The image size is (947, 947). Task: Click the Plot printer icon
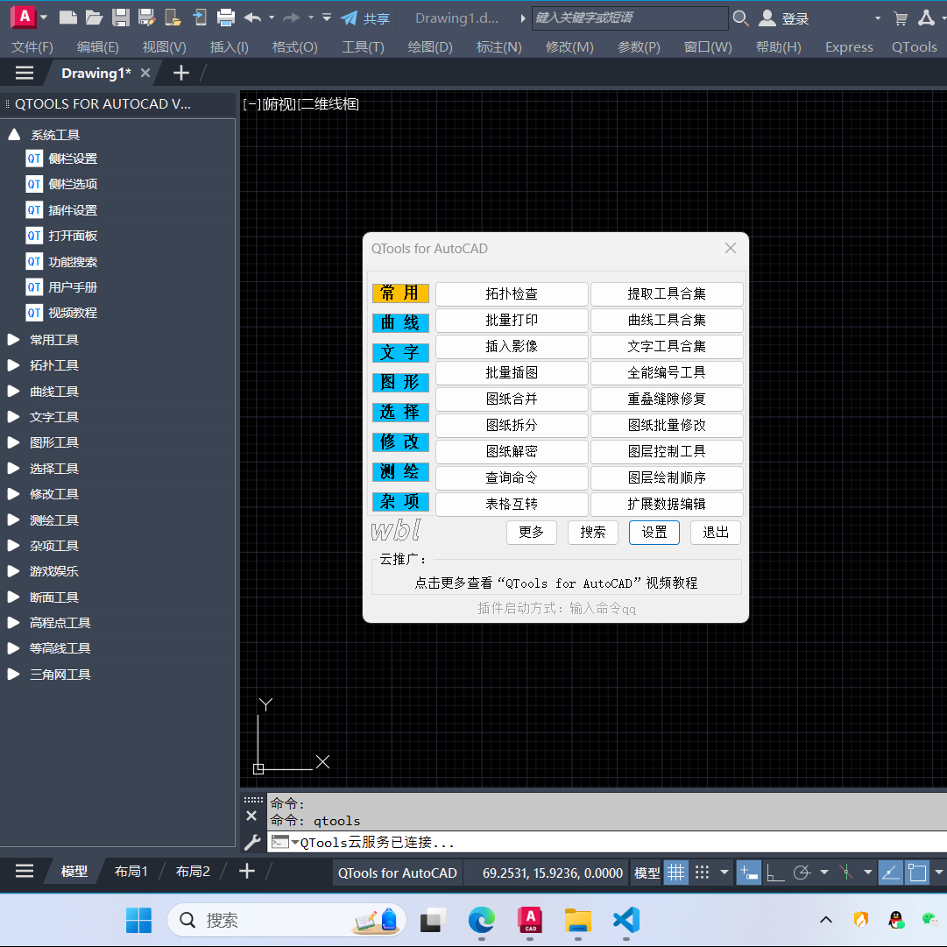pos(226,18)
